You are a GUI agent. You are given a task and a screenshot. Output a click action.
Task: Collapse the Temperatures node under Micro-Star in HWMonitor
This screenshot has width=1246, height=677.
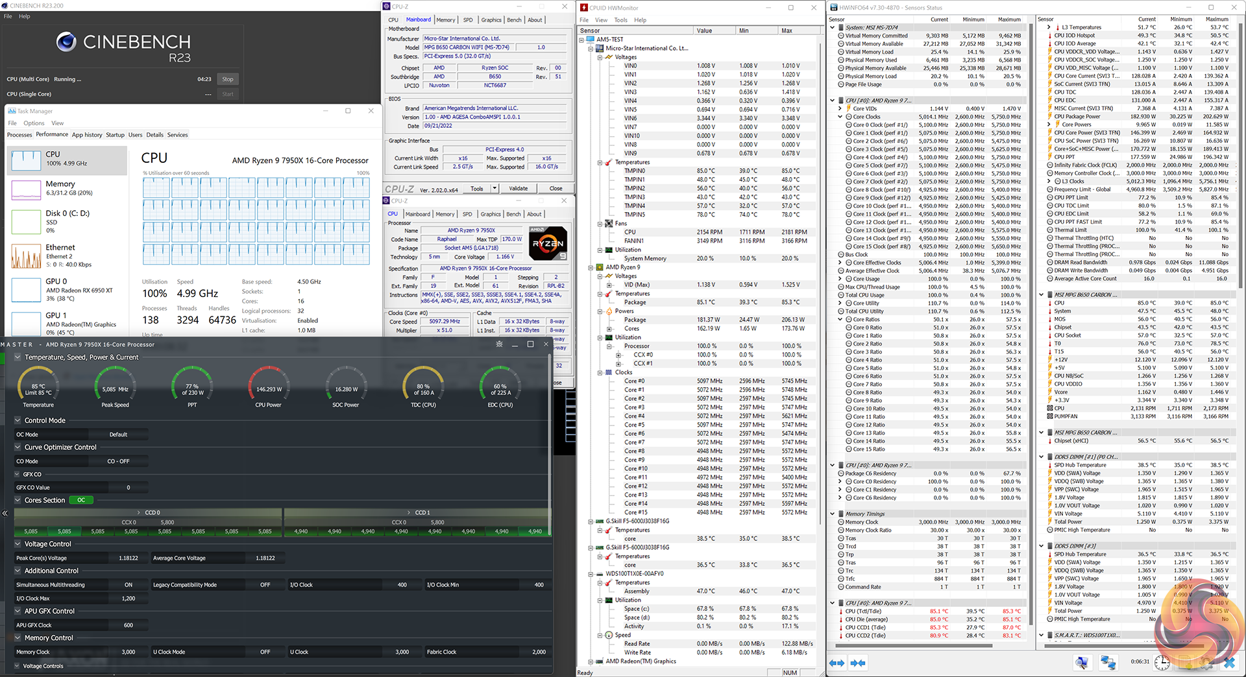click(600, 163)
